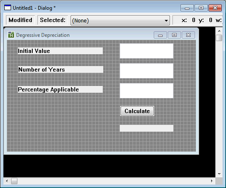
Task: Click the input field next to Number of Years
Action: point(147,71)
